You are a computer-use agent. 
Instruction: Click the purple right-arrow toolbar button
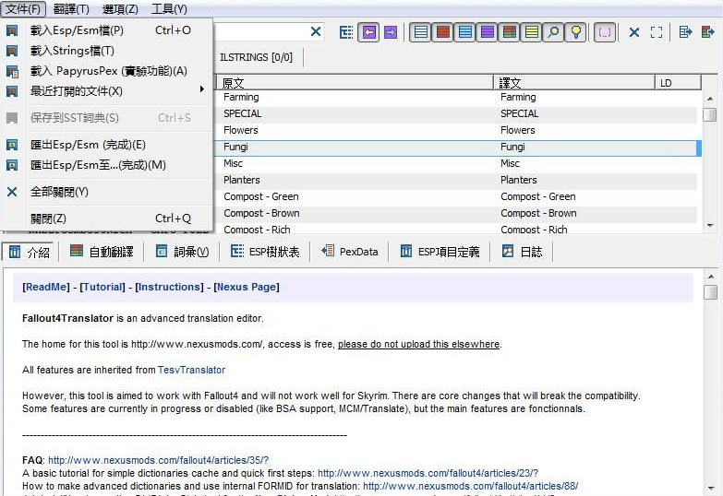point(391,32)
